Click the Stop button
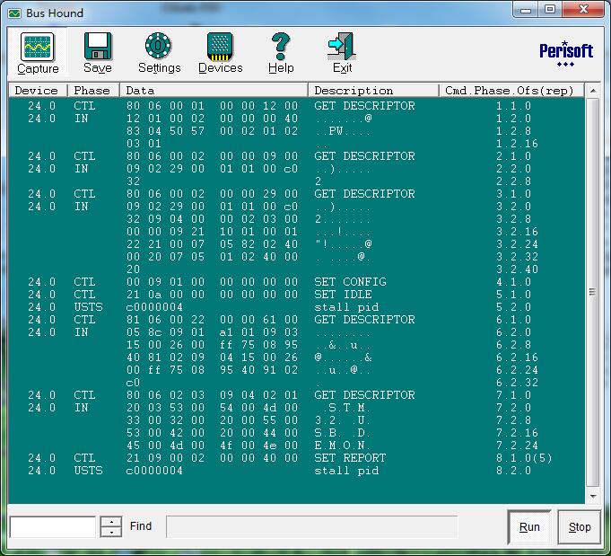Image resolution: width=611 pixels, height=556 pixels. click(580, 526)
